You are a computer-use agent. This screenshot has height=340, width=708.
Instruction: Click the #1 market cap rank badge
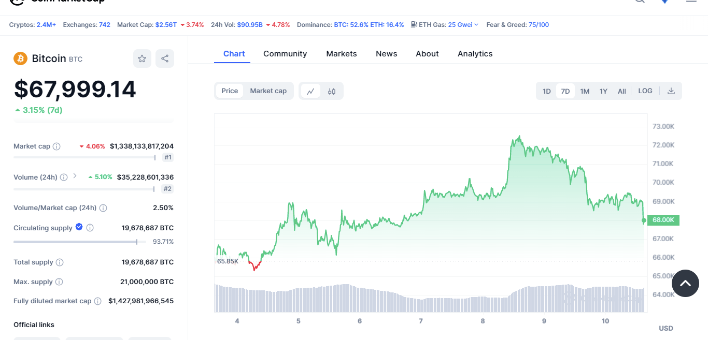point(167,157)
